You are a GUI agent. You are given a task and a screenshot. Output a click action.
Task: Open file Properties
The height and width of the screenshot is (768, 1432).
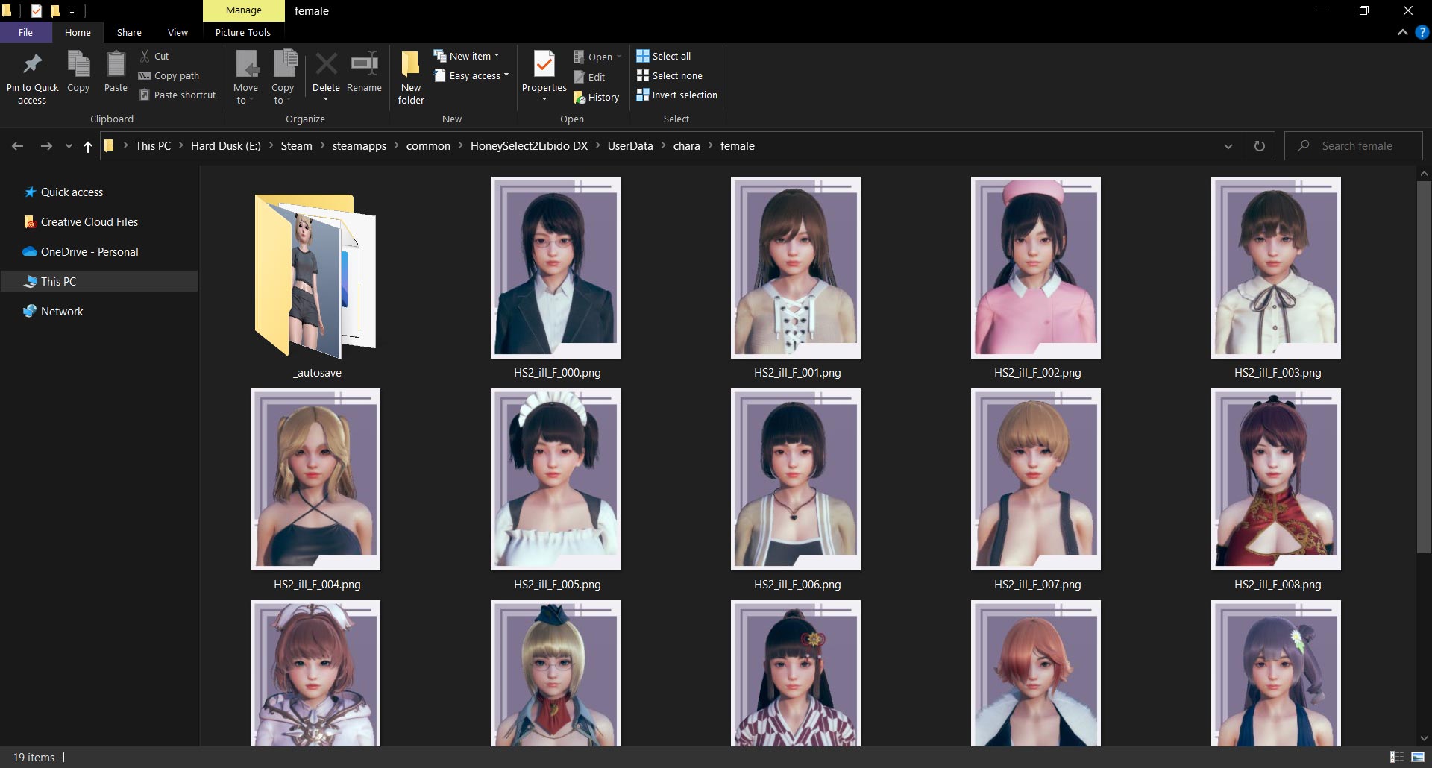[544, 77]
